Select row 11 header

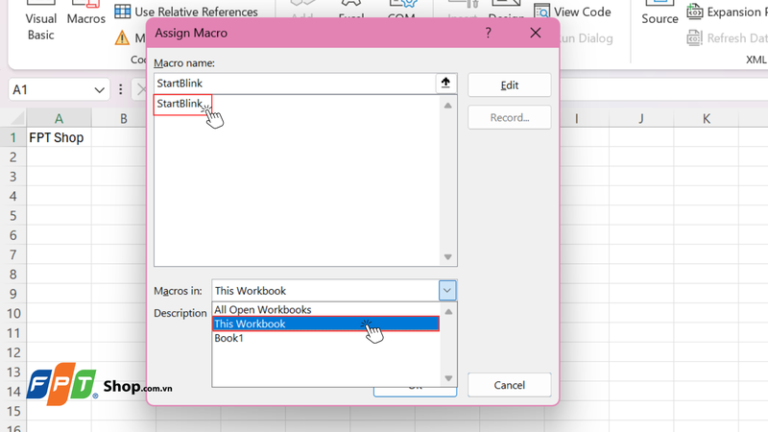point(13,333)
